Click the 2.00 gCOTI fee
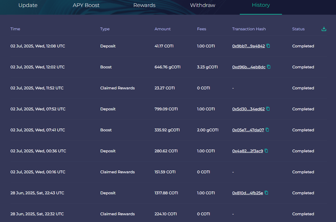The height and width of the screenshot is (222, 336). pos(208,130)
